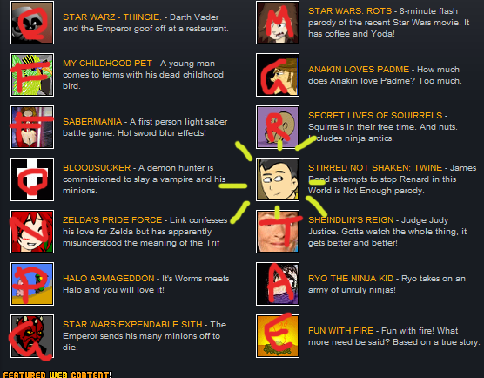Open the Secret Lives of Squirrels thumbnail
Screen dimensions: 484x378
[x=278, y=127]
